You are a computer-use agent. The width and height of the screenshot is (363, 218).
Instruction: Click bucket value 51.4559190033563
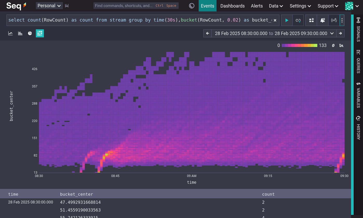(x=80, y=210)
